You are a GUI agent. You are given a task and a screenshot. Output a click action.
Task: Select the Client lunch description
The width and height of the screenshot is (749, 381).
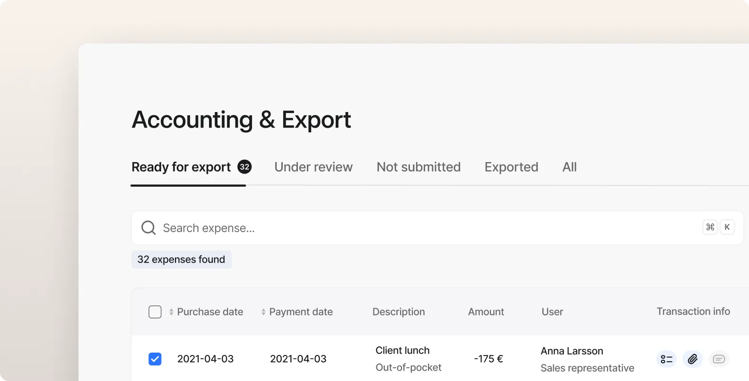pyautogui.click(x=402, y=350)
